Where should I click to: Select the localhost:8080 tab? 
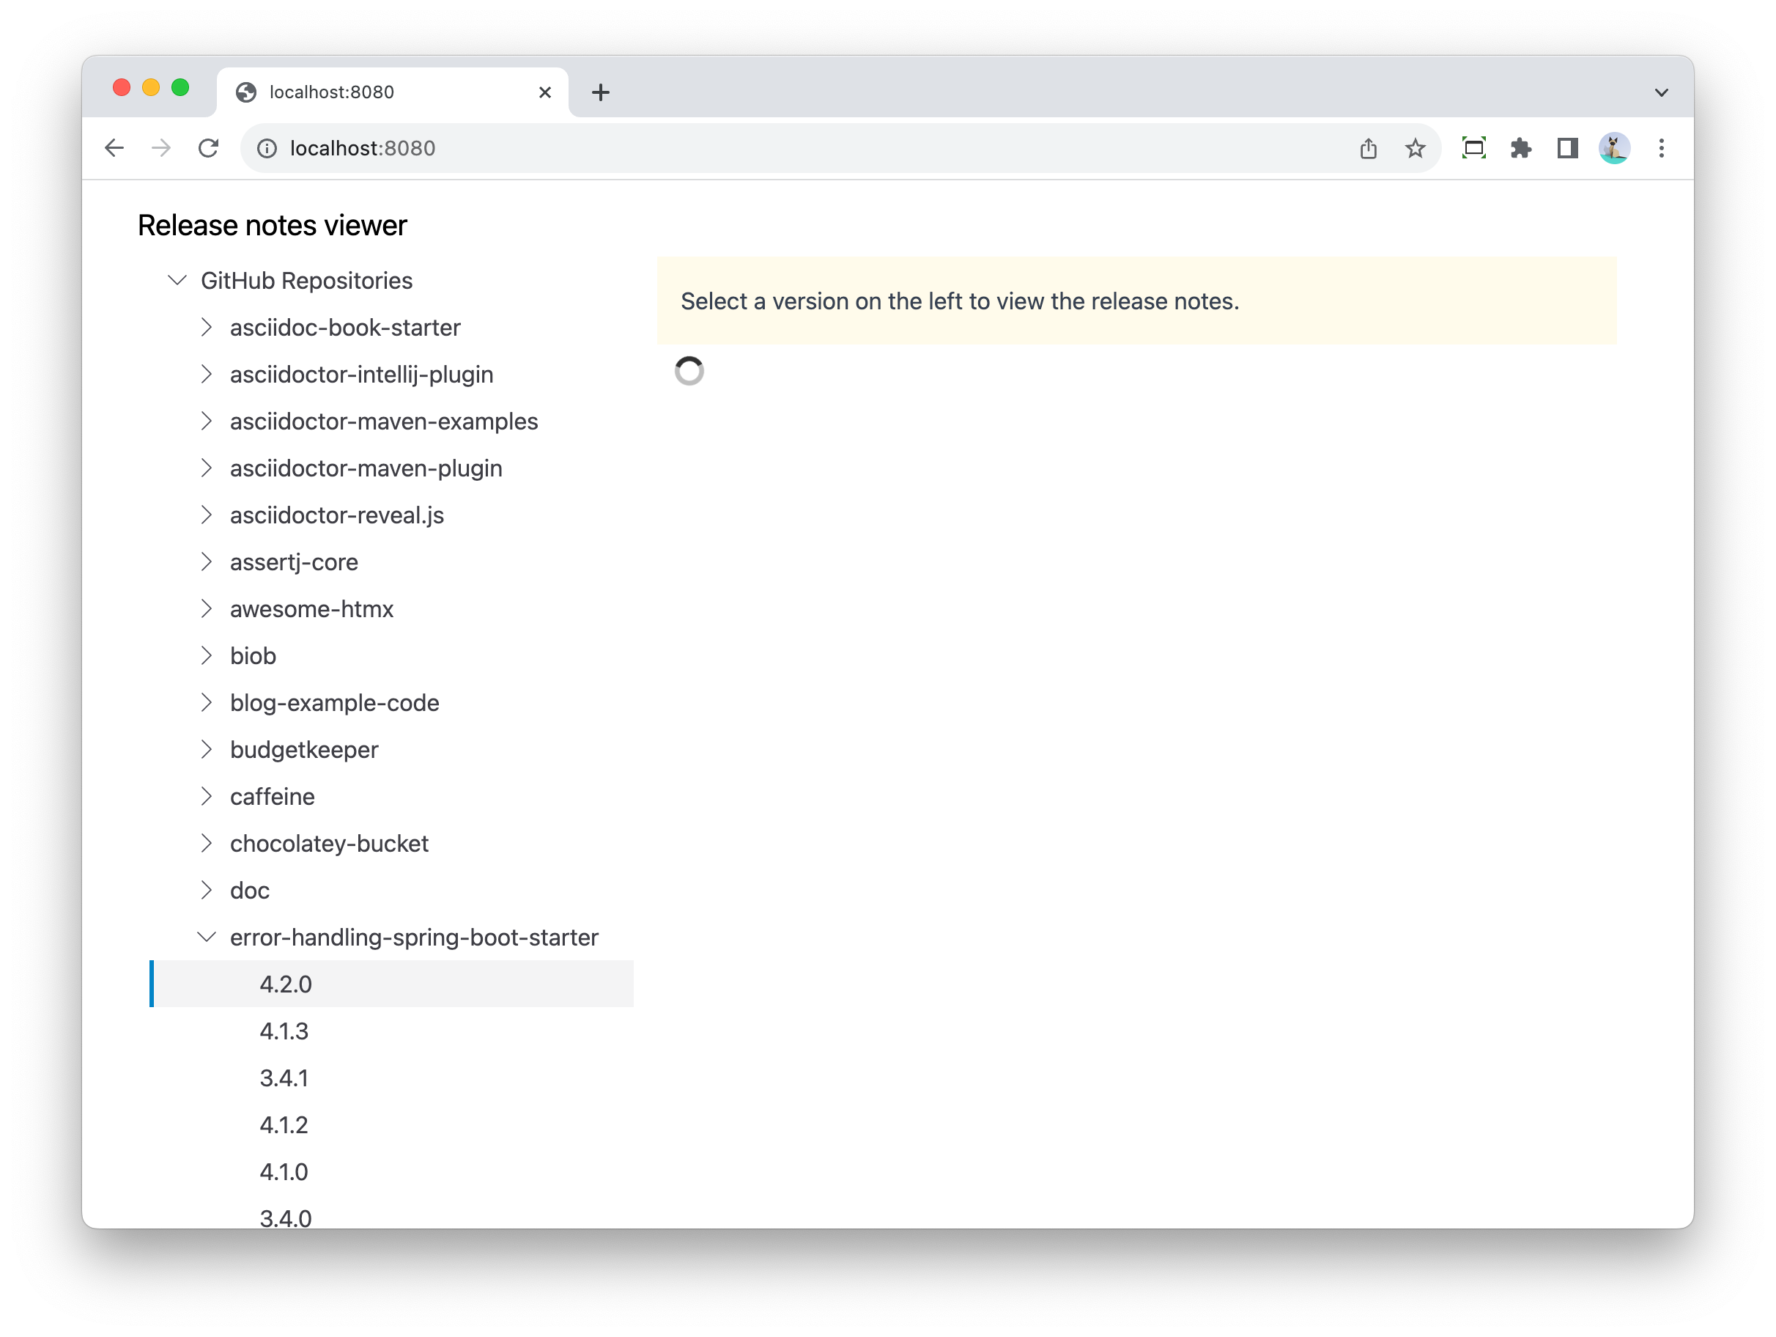pyautogui.click(x=393, y=92)
